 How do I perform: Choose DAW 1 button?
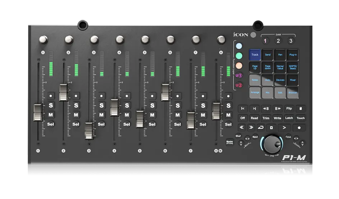[x=265, y=41]
